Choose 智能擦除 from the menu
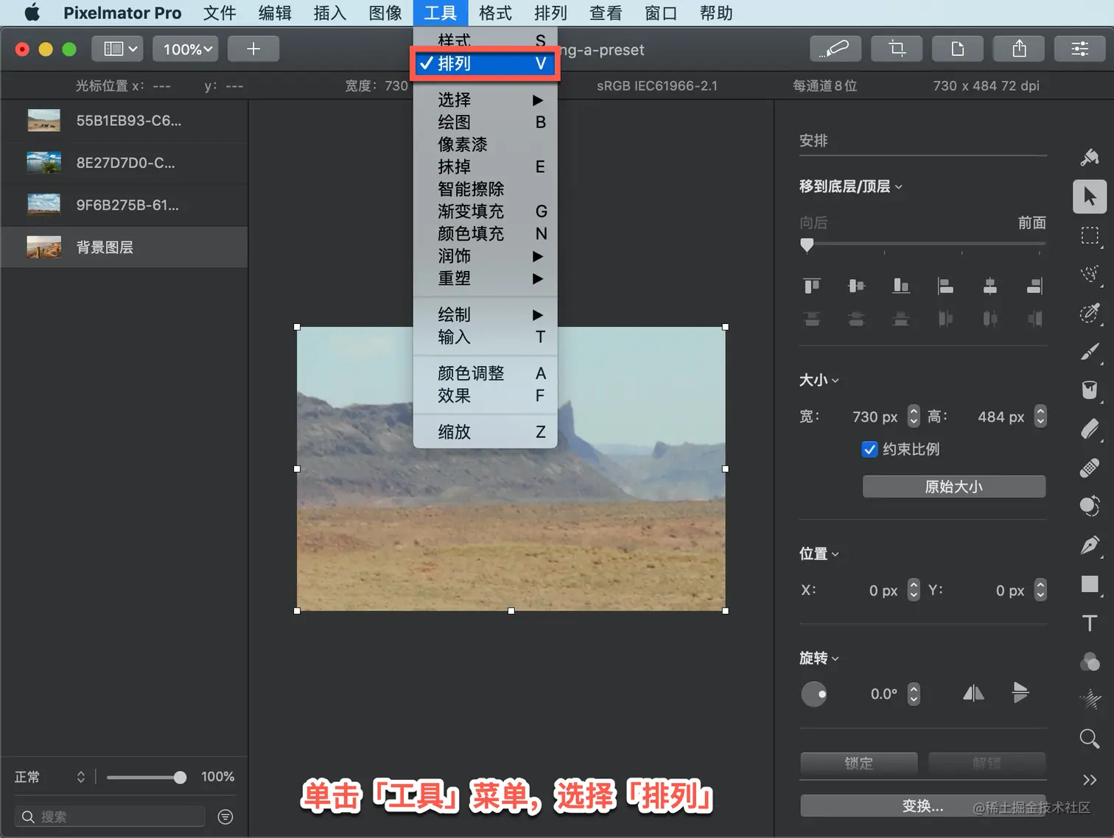The image size is (1114, 838). click(x=485, y=189)
